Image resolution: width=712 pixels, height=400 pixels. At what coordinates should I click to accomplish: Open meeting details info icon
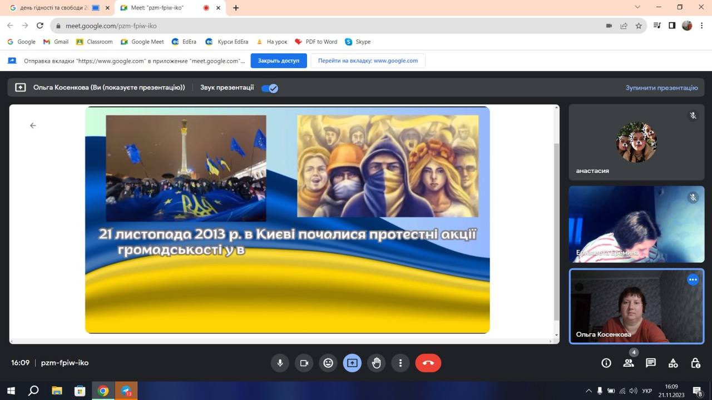606,363
